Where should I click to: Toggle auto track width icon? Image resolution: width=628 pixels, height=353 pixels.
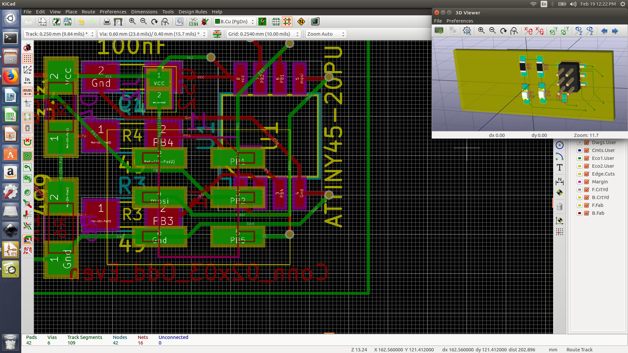217,34
